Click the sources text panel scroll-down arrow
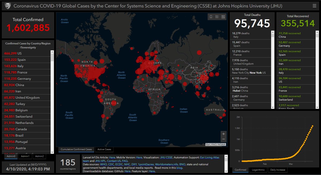 (x=226, y=171)
